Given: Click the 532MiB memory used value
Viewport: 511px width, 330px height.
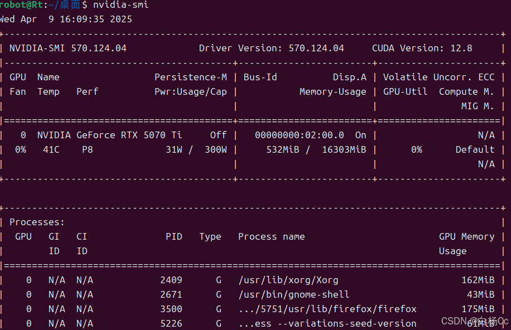Looking at the screenshot, I should pos(282,150).
